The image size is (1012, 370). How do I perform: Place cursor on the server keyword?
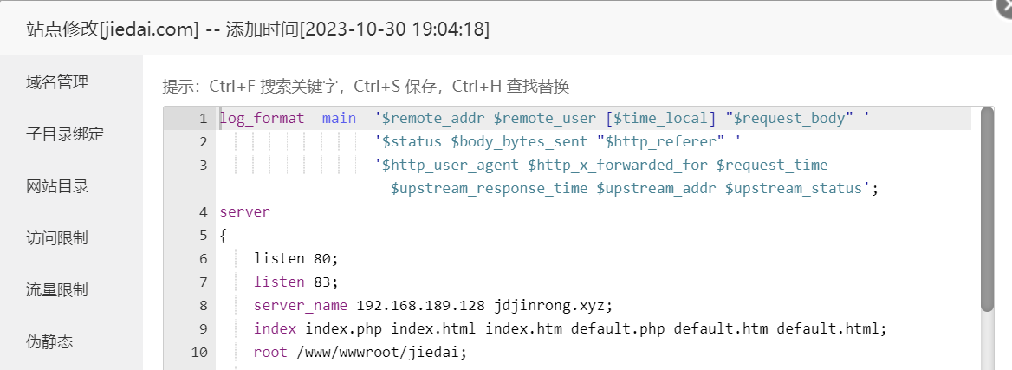point(244,211)
